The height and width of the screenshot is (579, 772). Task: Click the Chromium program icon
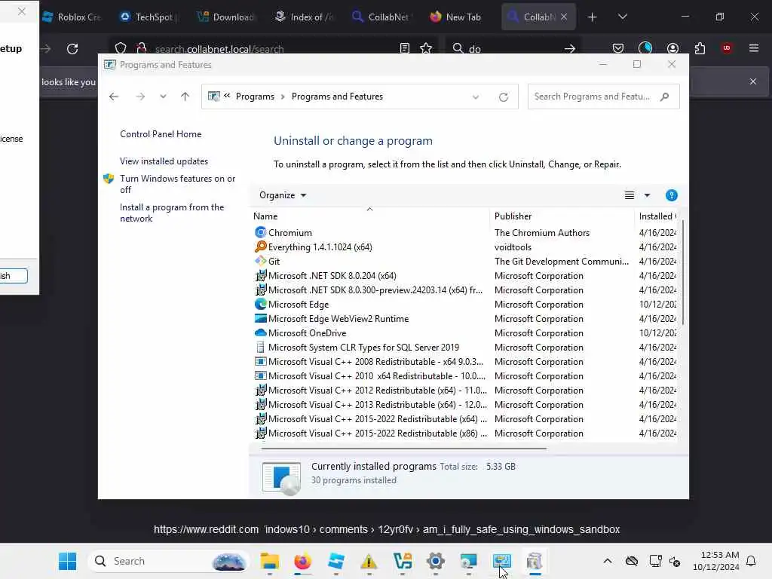[260, 232]
